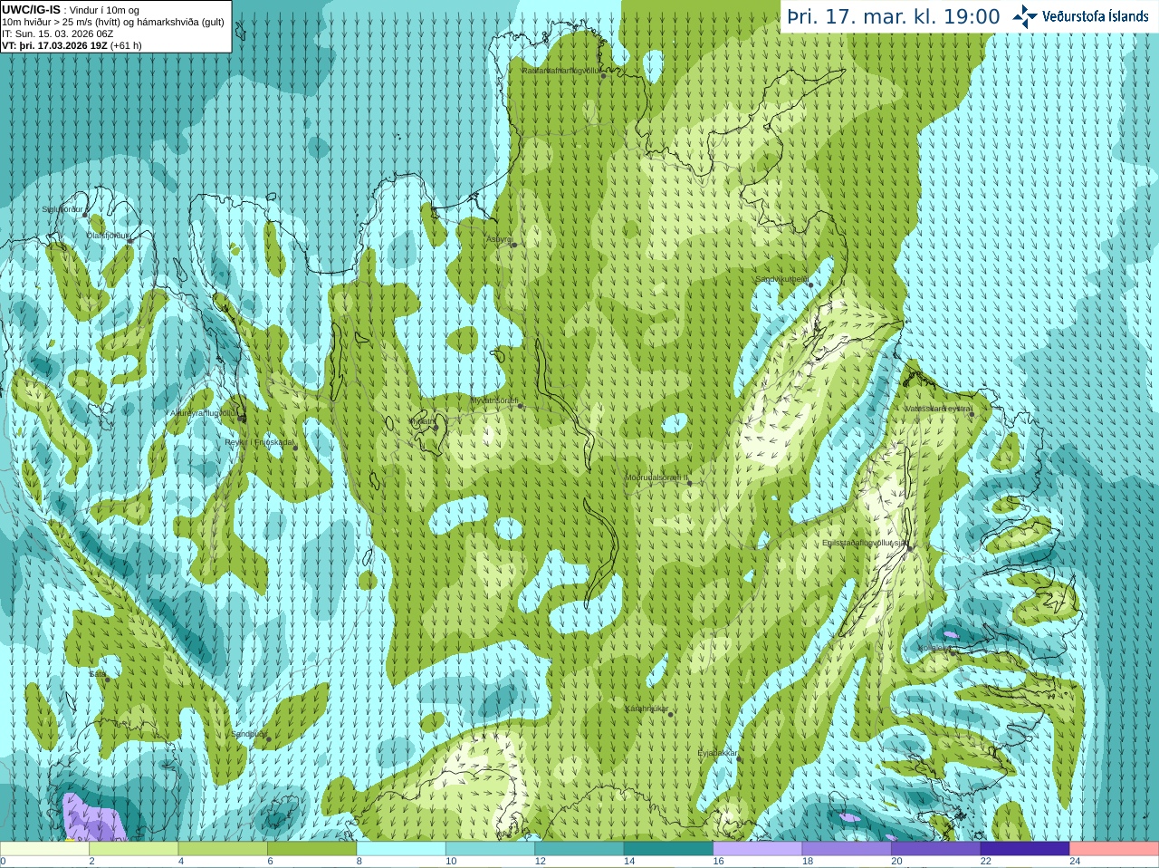Select the date header Þri. 17. mar. kl. 19:00

894,17
